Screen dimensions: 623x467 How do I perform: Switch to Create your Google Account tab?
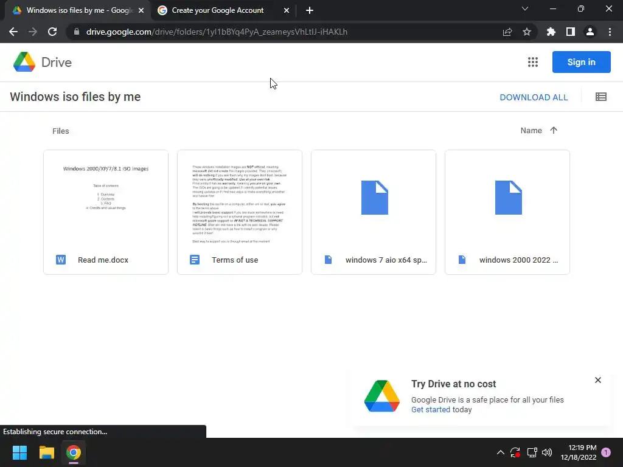224,10
